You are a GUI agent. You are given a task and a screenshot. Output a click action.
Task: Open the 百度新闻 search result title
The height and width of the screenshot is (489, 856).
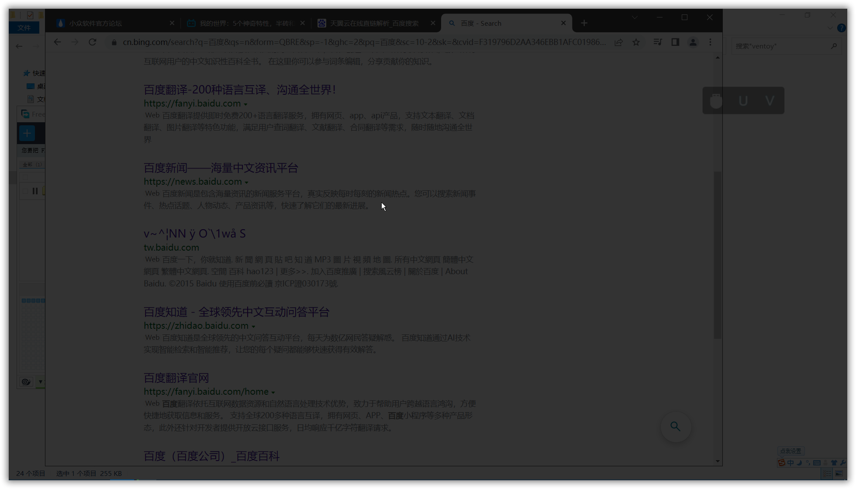coord(221,168)
